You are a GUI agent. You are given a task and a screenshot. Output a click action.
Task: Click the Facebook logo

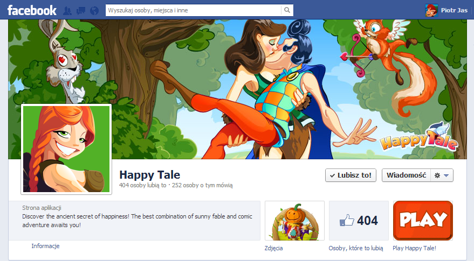(32, 10)
